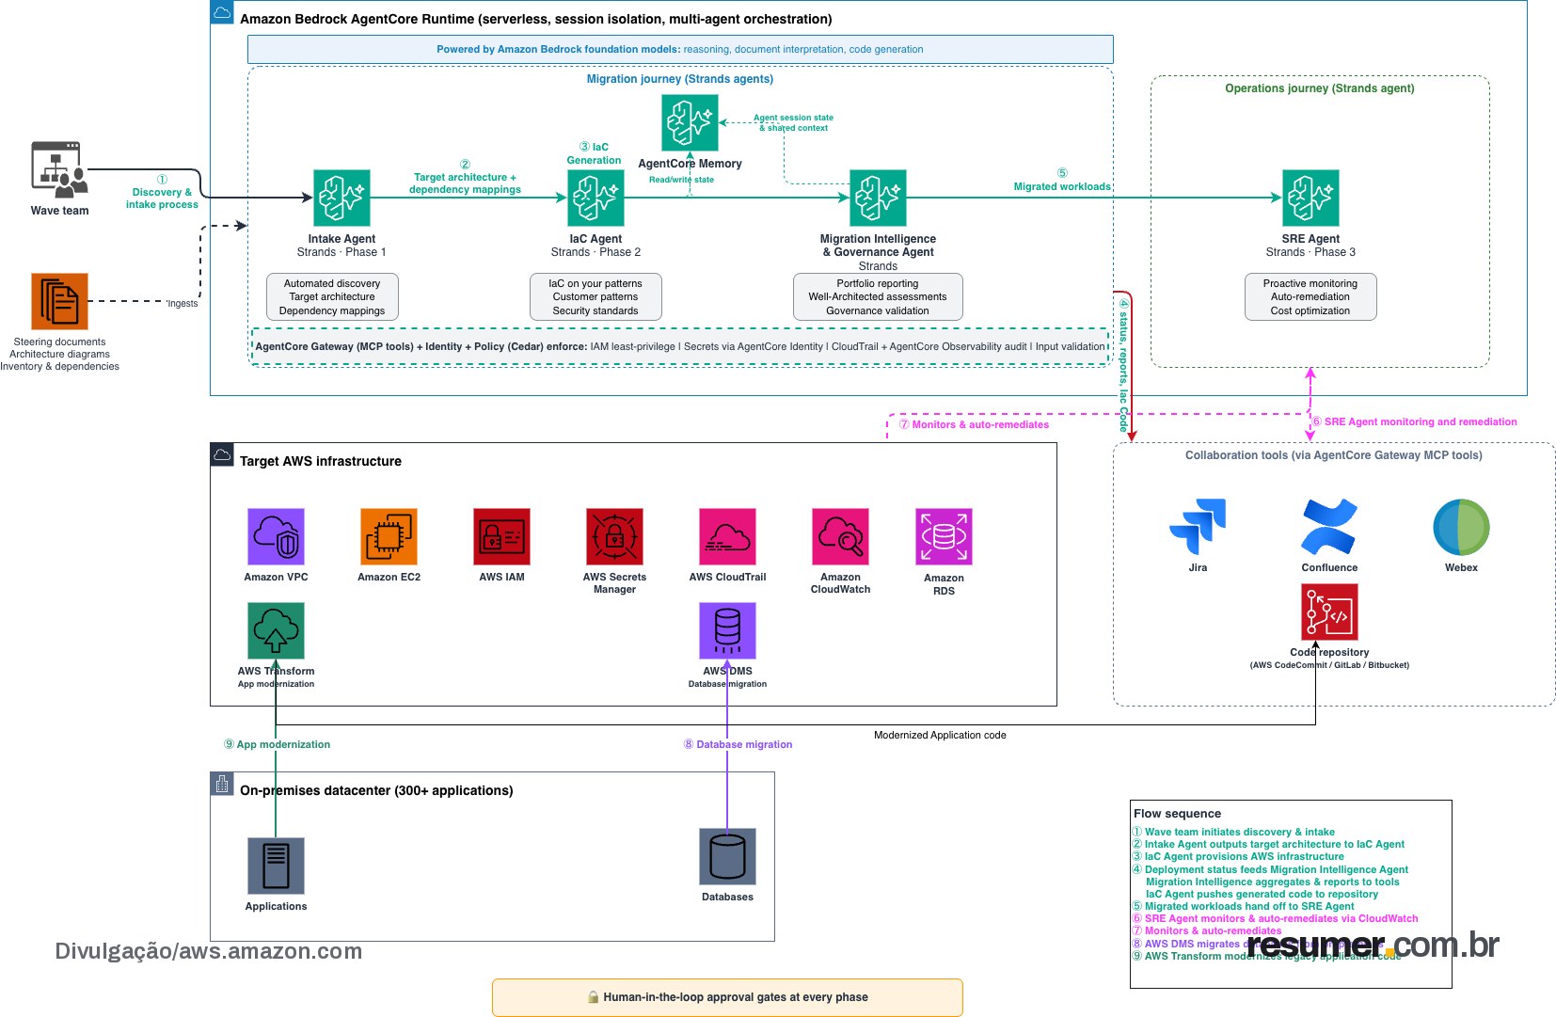The height and width of the screenshot is (1017, 1556).
Task: Select the AWS IAM icon
Action: pyautogui.click(x=501, y=536)
